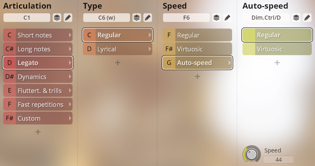Add a new slot in the Speed column

[x=197, y=77]
